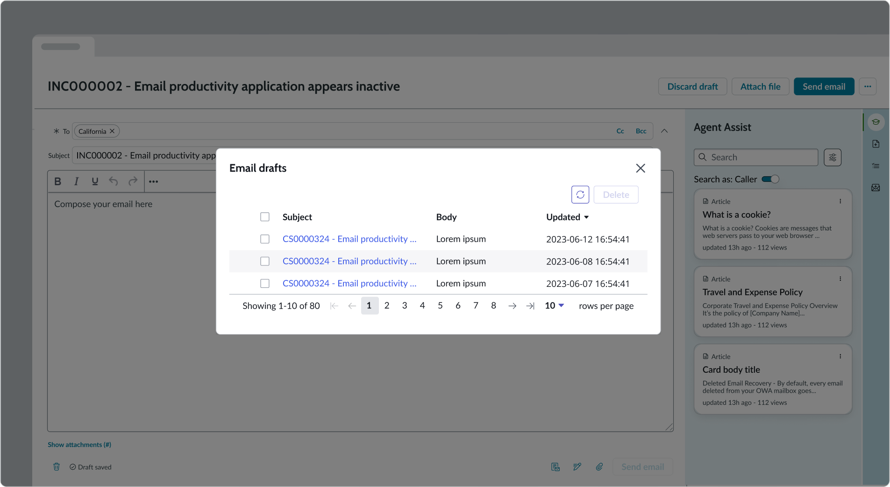The height and width of the screenshot is (487, 890).
Task: Select page 6 in pagination
Action: point(458,306)
